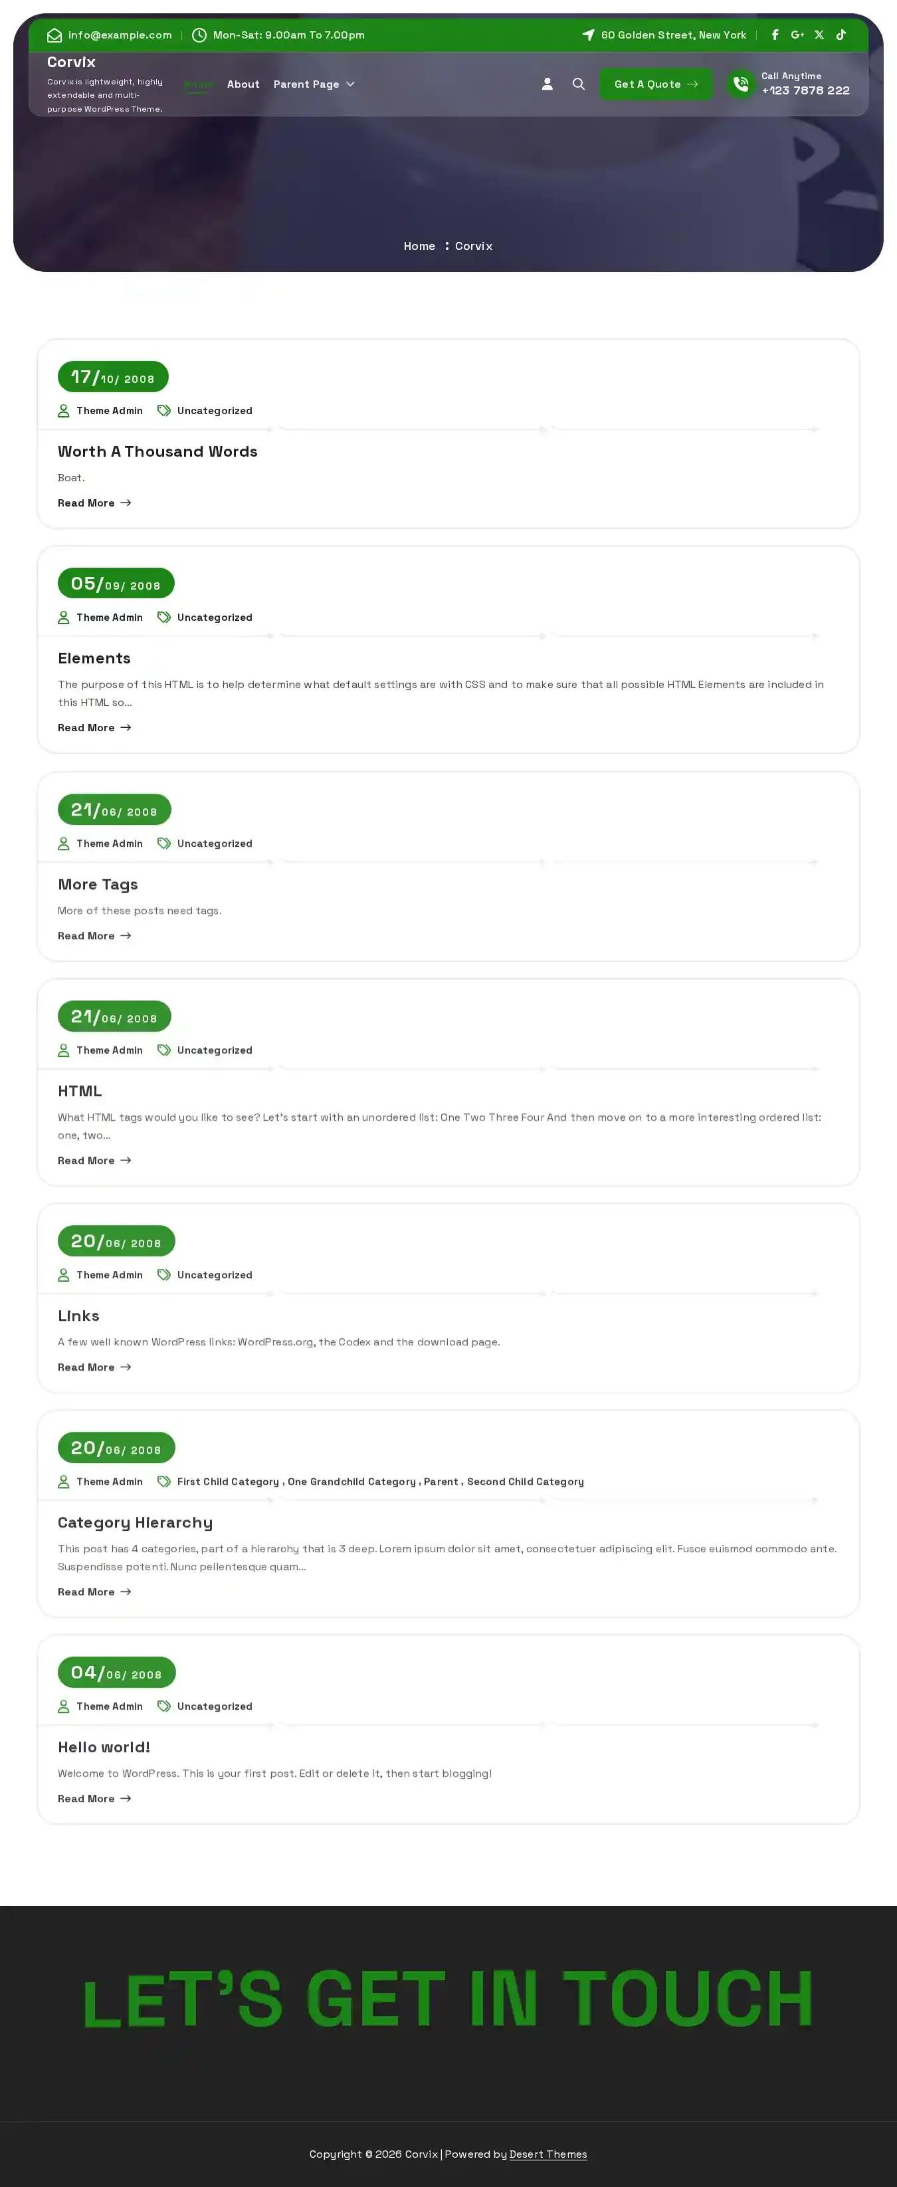897x2187 pixels.
Task: Open the Worth A Thousand Words post title
Action: (158, 451)
